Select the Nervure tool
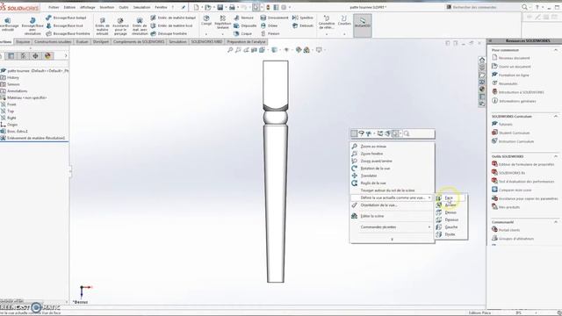 click(x=244, y=18)
